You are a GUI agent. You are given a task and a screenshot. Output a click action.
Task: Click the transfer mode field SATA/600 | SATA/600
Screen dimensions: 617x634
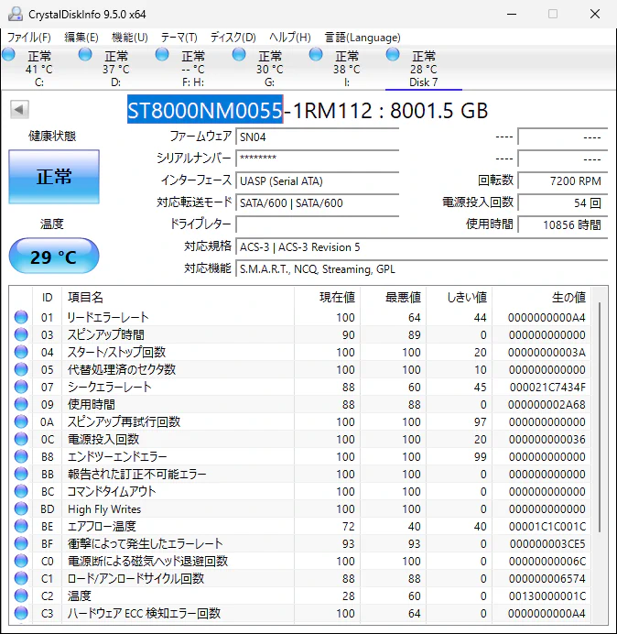pos(318,202)
